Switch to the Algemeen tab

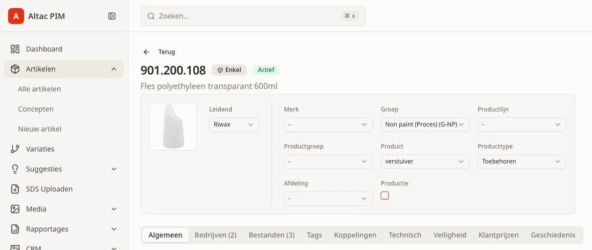pos(166,235)
